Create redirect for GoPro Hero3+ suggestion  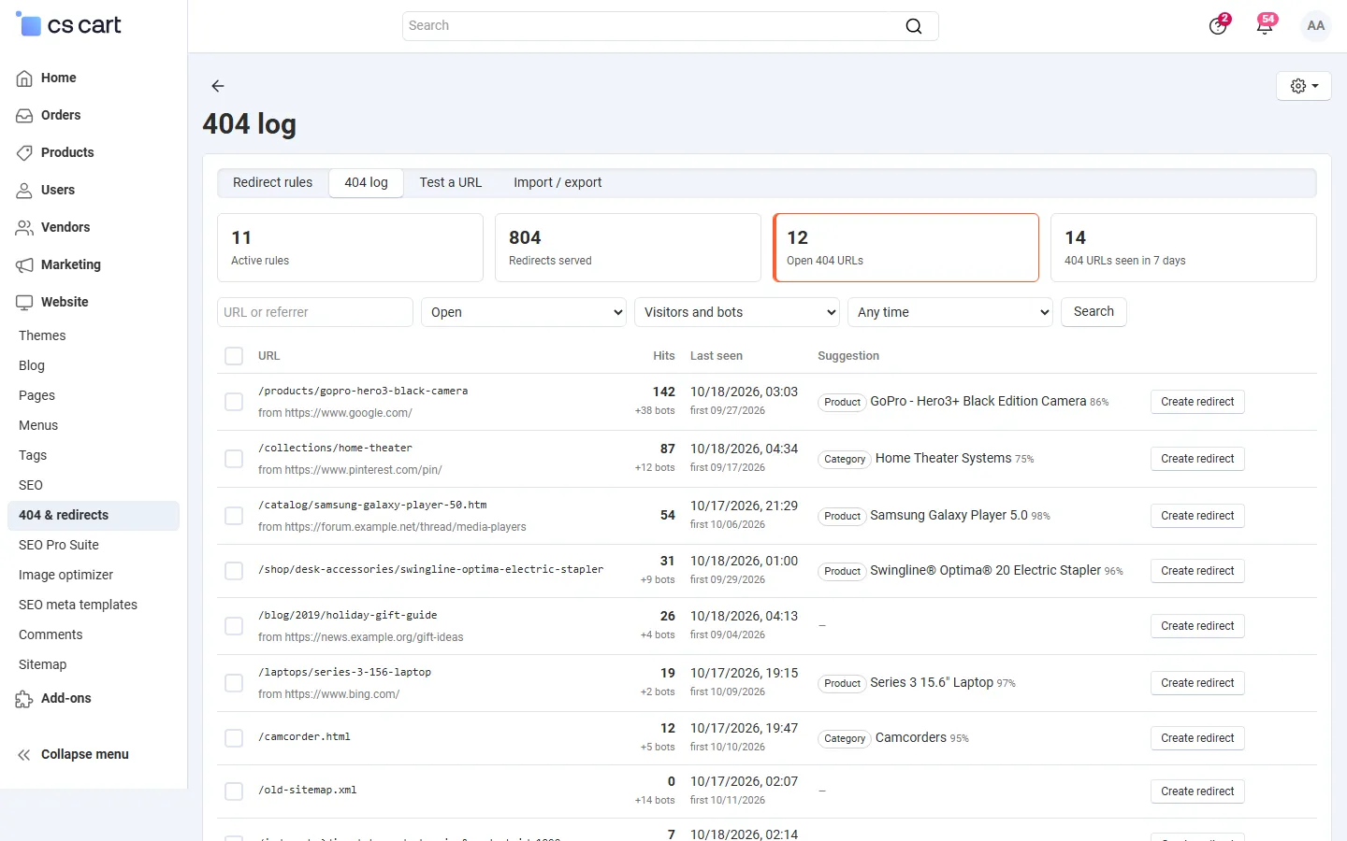coord(1197,402)
